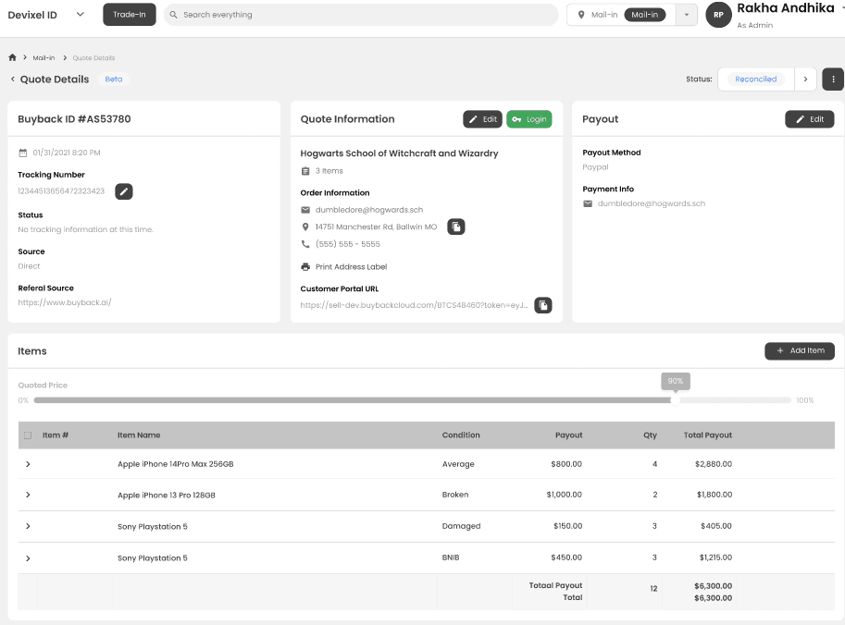Toggle the select-all checkbox in the items header

28,435
